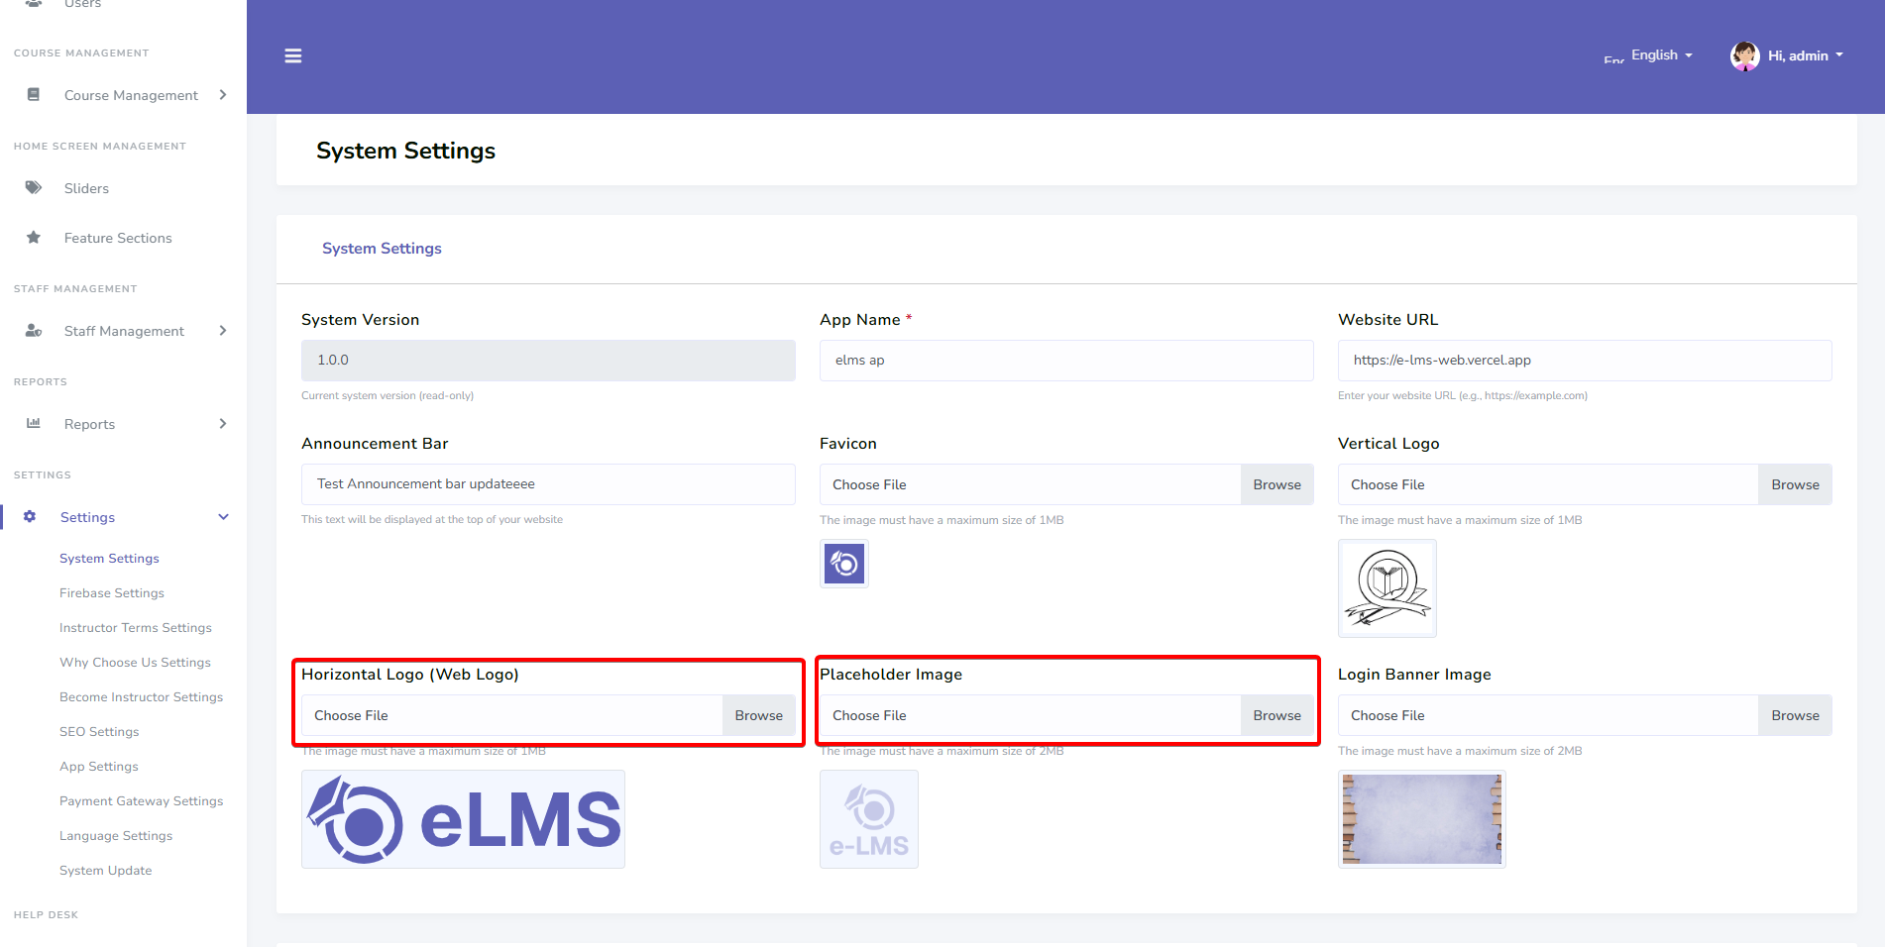Click the admin avatar picture
1885x947 pixels.
[x=1744, y=56]
